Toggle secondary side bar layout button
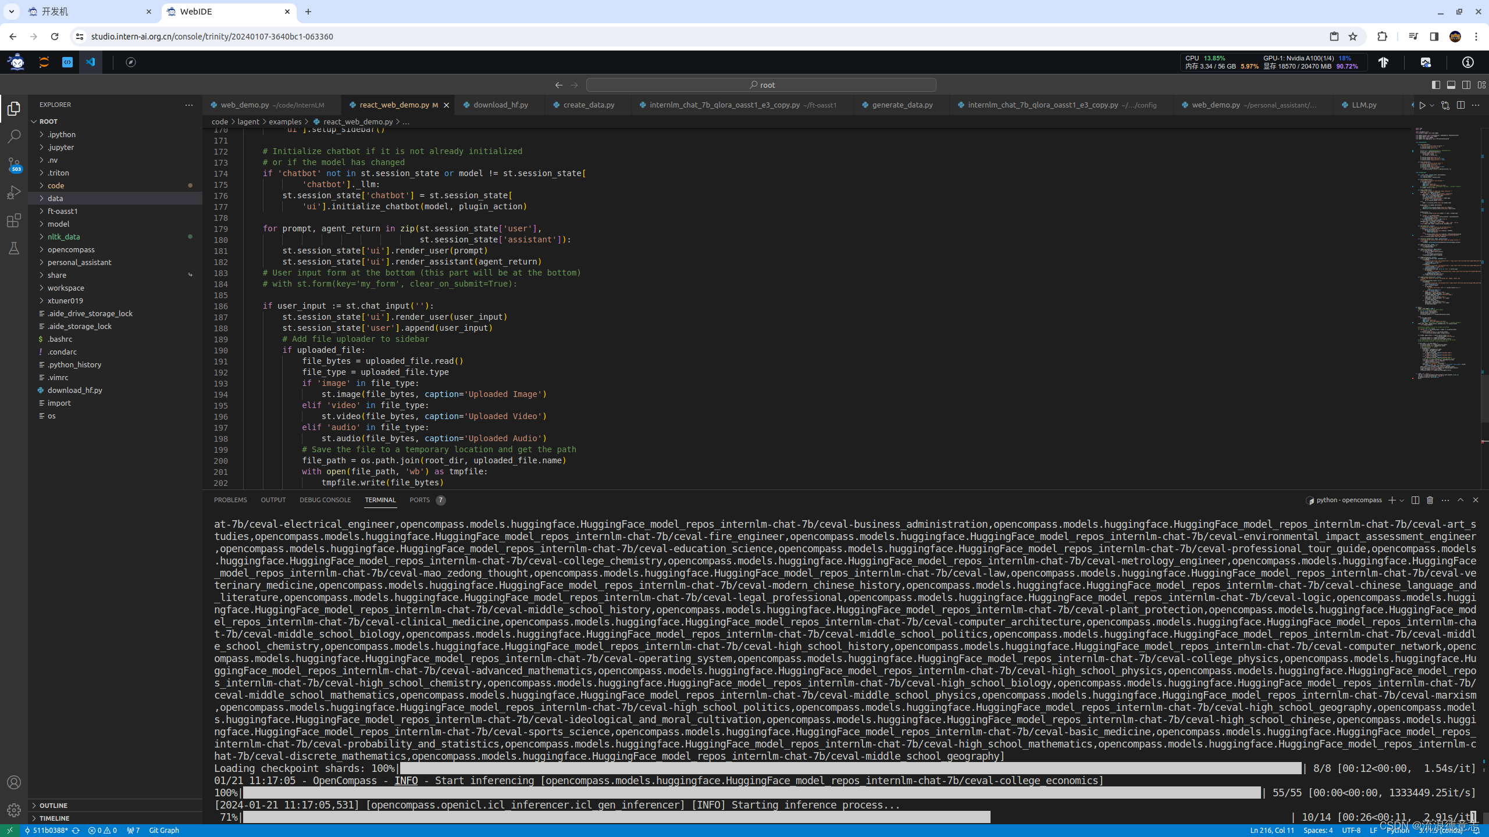1489x837 pixels. tap(1466, 85)
